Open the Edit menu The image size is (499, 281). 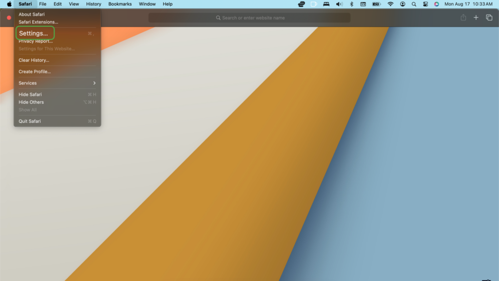click(58, 4)
